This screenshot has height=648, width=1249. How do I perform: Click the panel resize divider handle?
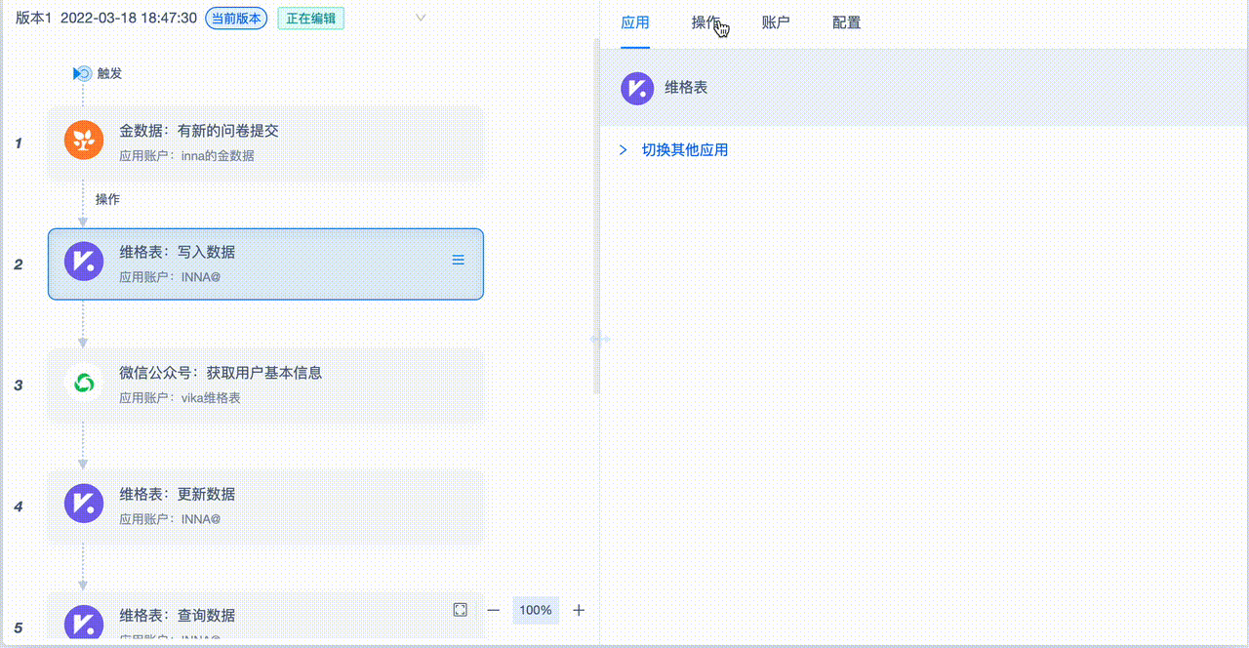click(599, 339)
